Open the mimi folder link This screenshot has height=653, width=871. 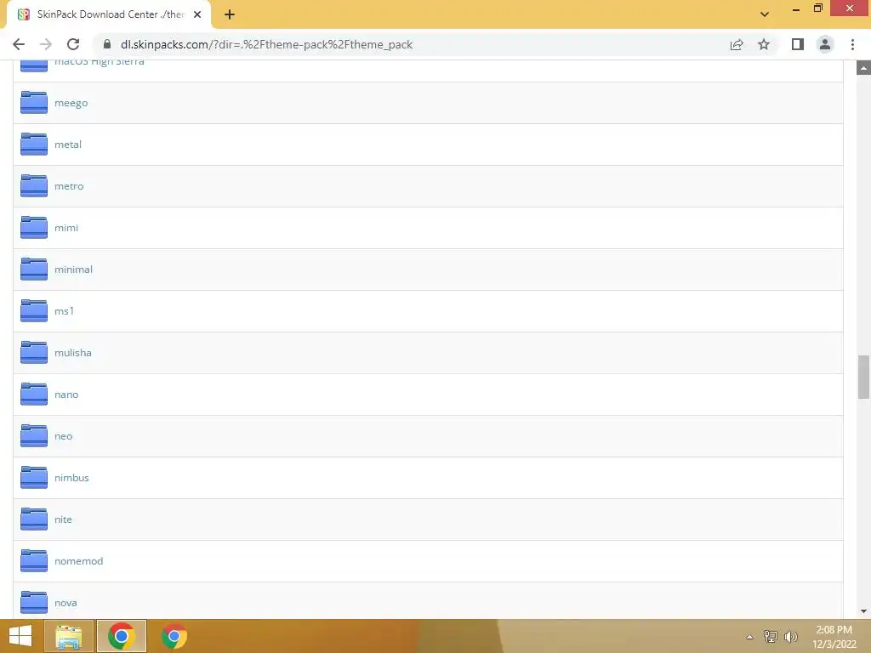point(66,228)
